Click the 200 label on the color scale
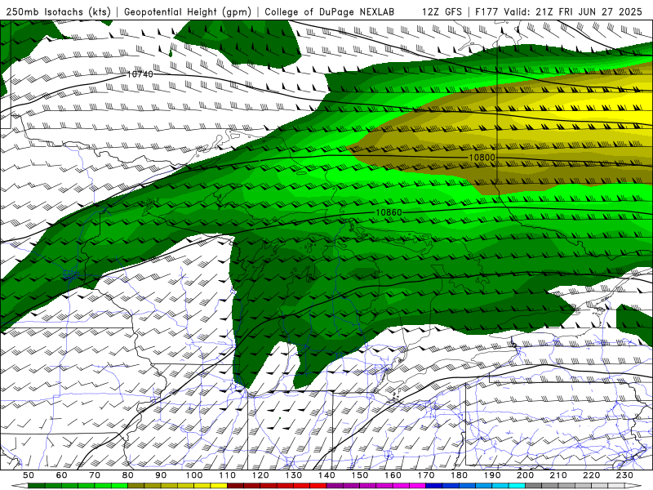The width and height of the screenshot is (653, 490). click(525, 475)
